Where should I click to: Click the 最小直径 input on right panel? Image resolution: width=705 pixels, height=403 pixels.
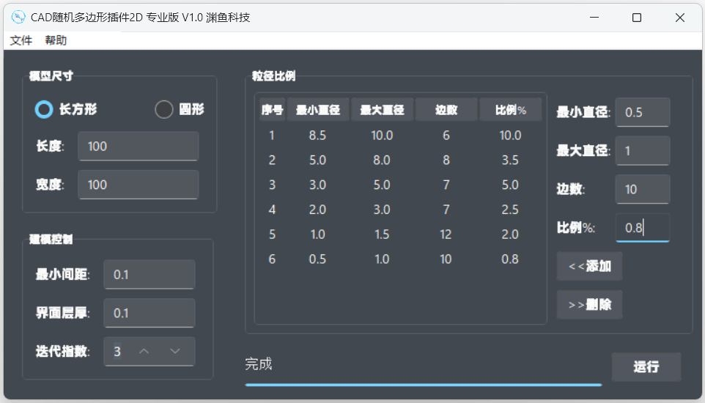[x=642, y=113]
